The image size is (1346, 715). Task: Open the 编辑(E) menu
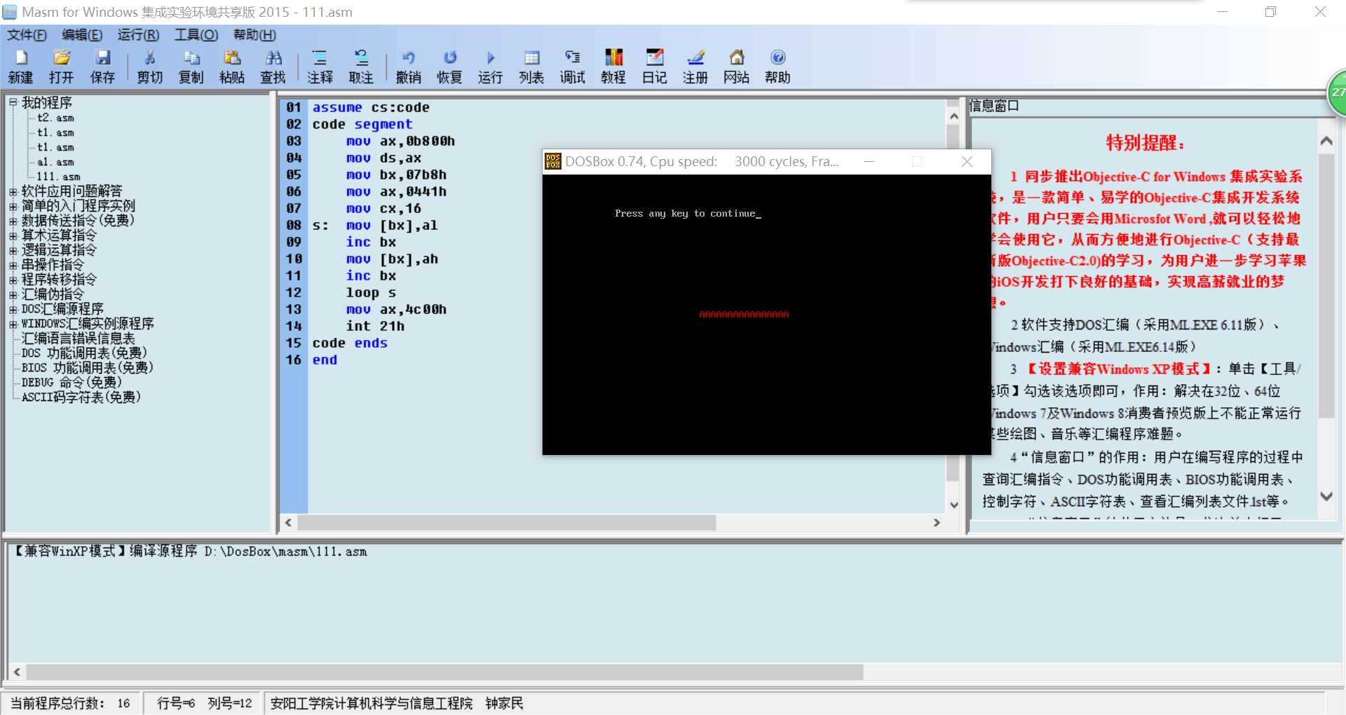point(82,35)
